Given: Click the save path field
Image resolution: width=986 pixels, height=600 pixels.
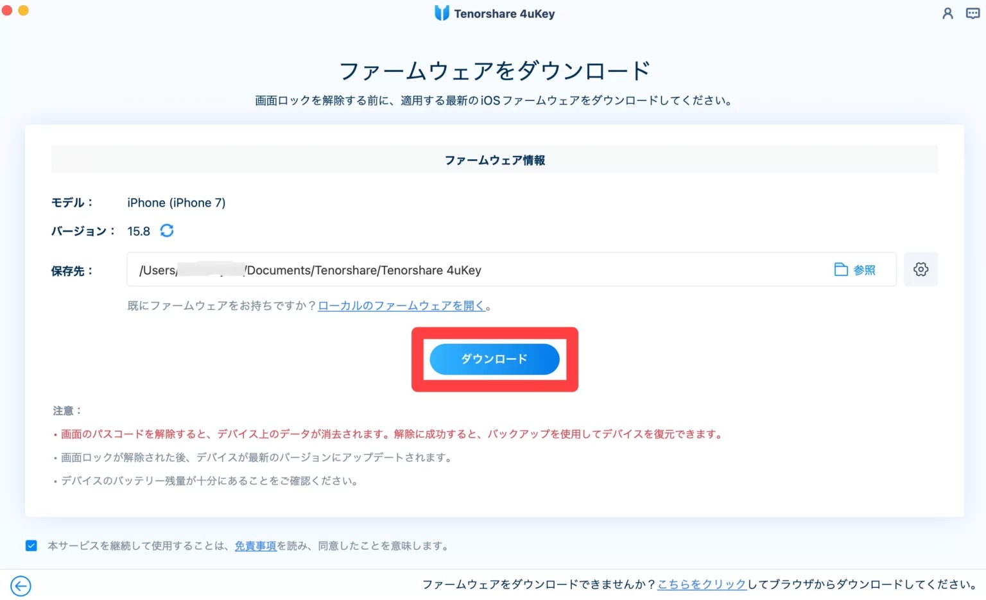Looking at the screenshot, I should [511, 270].
